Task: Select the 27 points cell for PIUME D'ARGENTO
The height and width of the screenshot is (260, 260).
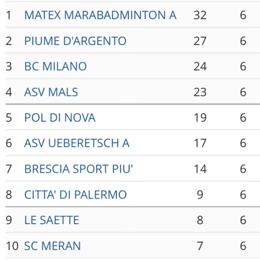Action: (200, 41)
